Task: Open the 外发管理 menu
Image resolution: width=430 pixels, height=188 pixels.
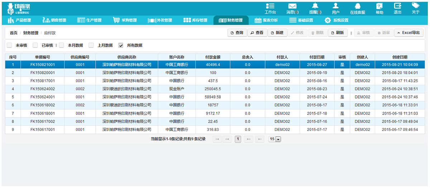Action: [x=160, y=20]
